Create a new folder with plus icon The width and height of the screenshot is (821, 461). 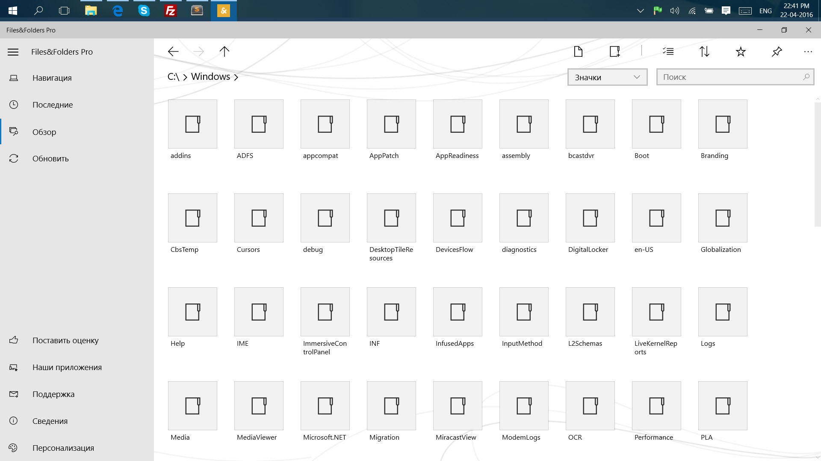coord(614,52)
